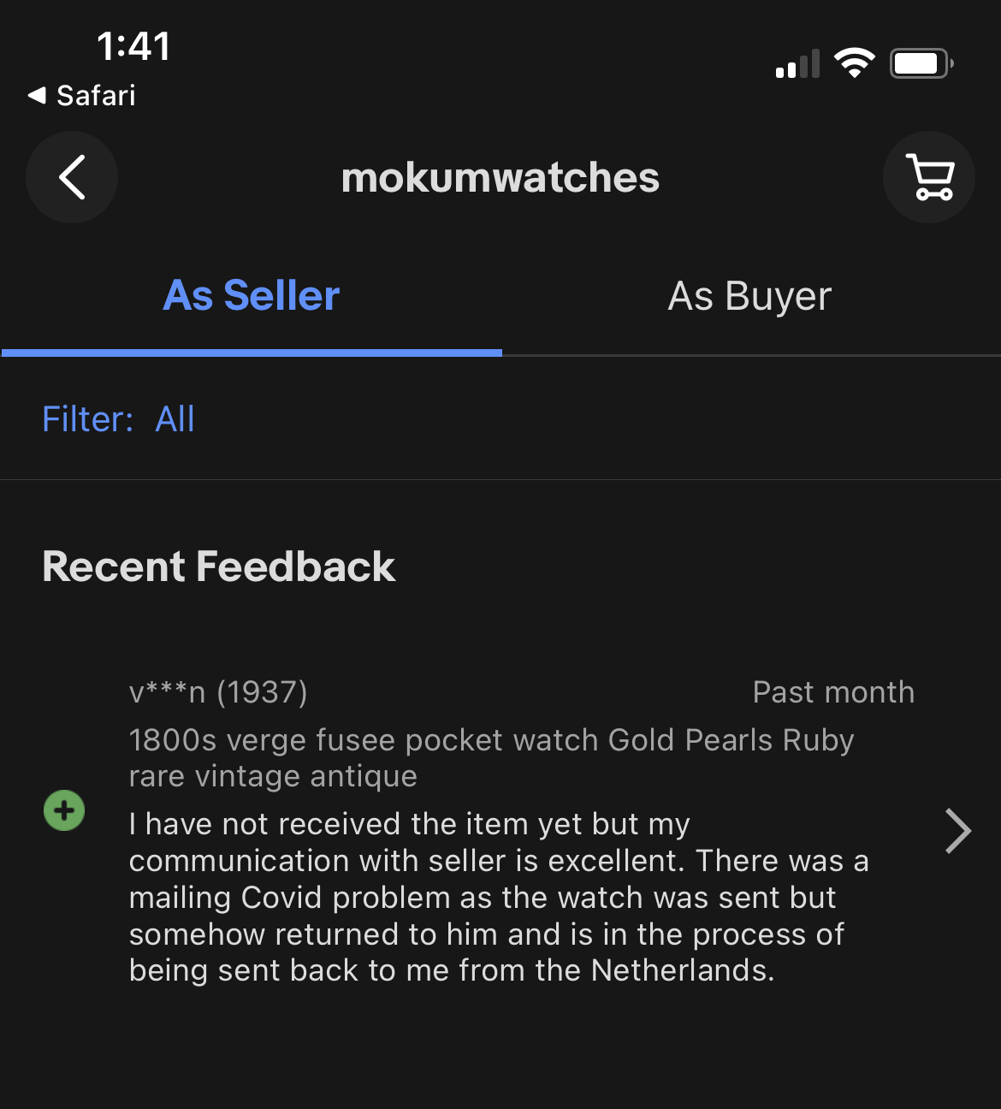
Task: Tap the mokumwatches page title
Action: point(500,178)
